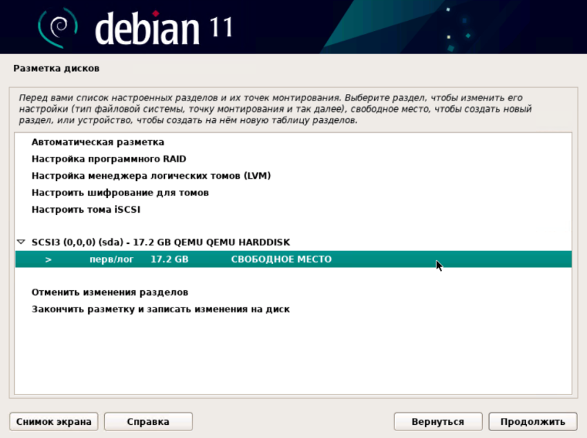Select Настроить шифрование для томов
587x438 pixels.
click(119, 193)
